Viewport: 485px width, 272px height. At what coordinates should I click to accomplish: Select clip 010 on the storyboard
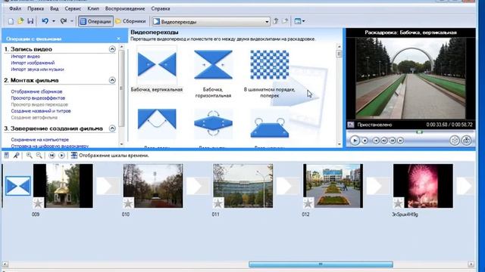(153, 186)
